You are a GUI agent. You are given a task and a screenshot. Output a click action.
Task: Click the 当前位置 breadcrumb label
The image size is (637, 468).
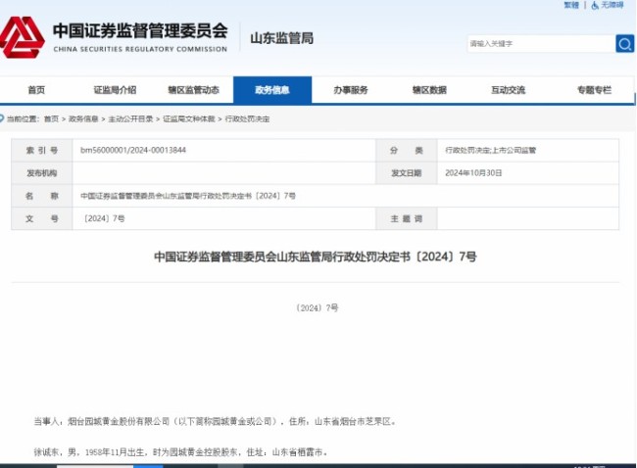(23, 118)
